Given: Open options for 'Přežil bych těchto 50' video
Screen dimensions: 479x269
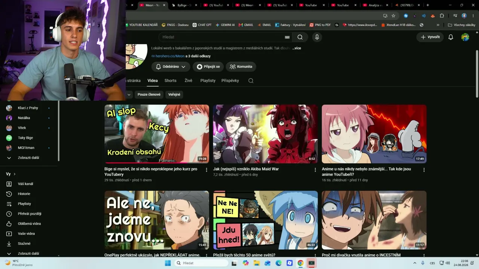Looking at the screenshot, I should (x=315, y=256).
